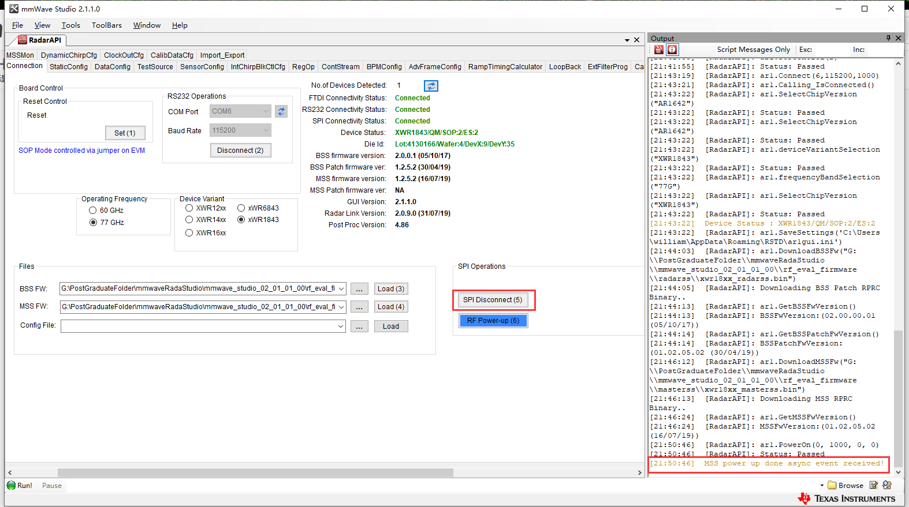Expand the MSS FW path dropdown
The image size is (909, 507).
pyautogui.click(x=341, y=307)
